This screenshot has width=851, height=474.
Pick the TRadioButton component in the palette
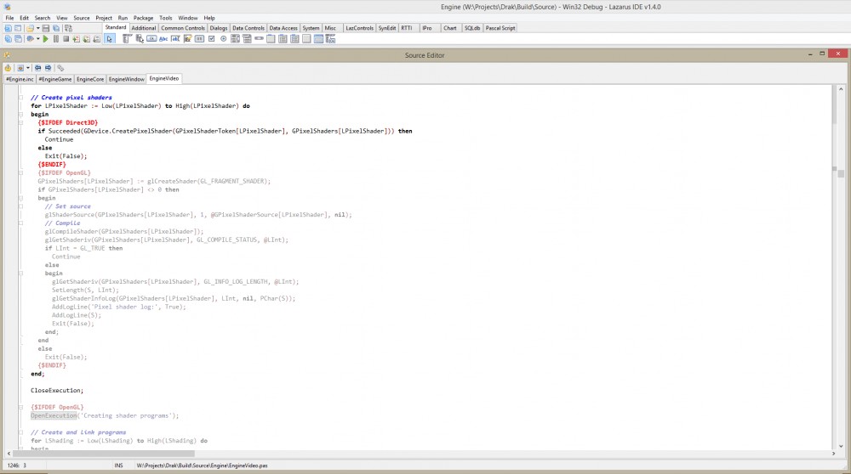[x=223, y=39]
